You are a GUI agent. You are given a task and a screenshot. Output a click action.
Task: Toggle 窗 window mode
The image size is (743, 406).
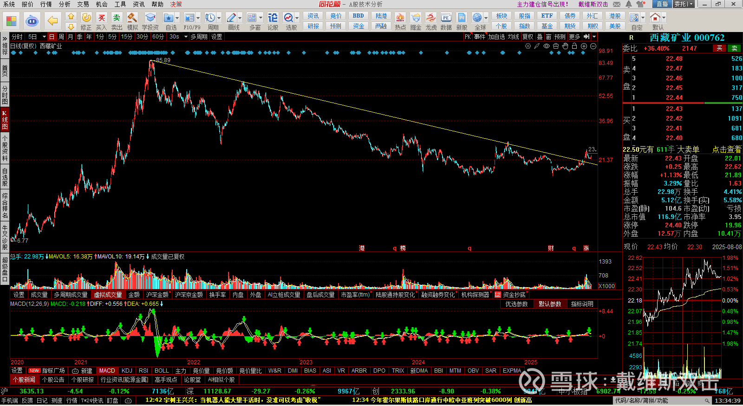[x=549, y=37]
